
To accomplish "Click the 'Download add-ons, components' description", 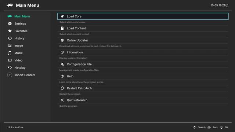I will tap(90, 46).
